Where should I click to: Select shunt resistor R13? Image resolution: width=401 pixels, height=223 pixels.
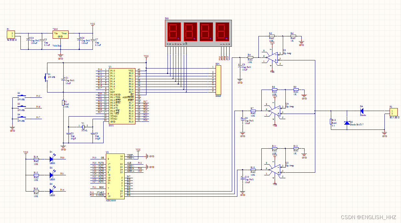point(331,122)
